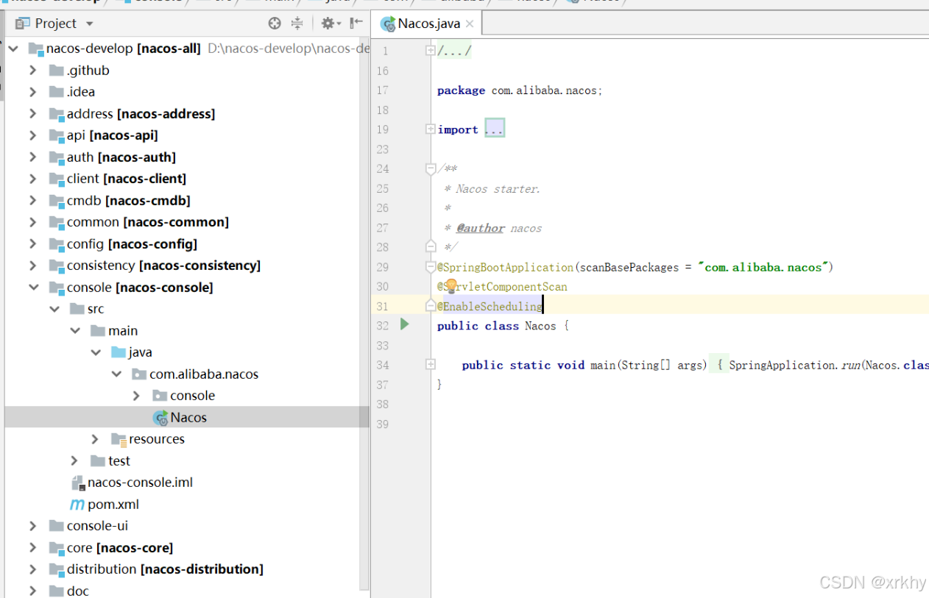The height and width of the screenshot is (598, 929).
Task: Collapse the console module arrow
Action: (33, 288)
